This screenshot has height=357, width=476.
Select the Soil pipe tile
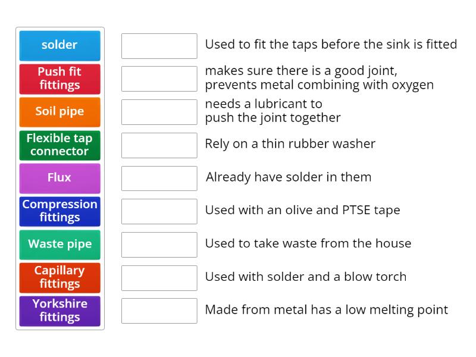pos(59,112)
